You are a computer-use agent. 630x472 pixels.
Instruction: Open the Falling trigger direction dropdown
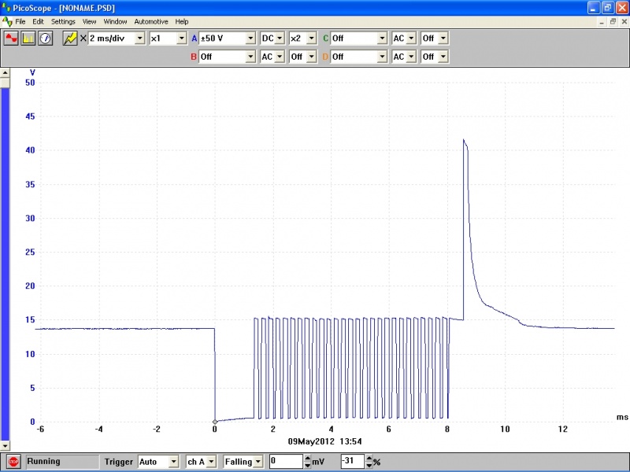(258, 462)
